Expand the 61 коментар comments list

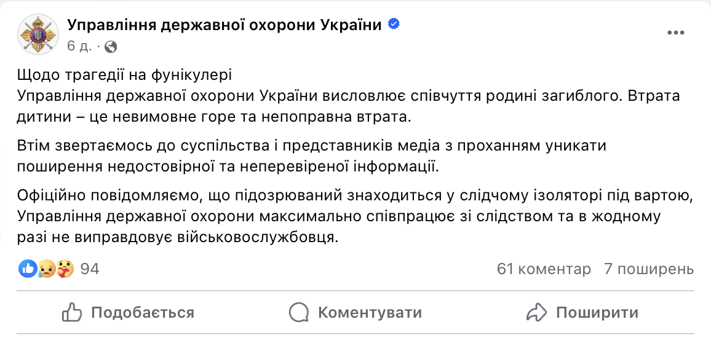(543, 269)
